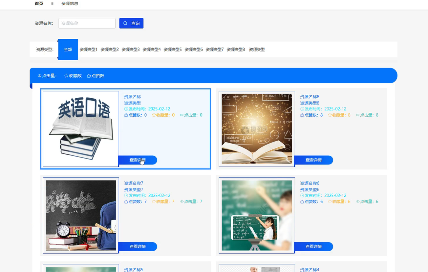This screenshot has height=272, width=428.
Task: Click the star icon on the 资源名称 card
Action: (154, 115)
